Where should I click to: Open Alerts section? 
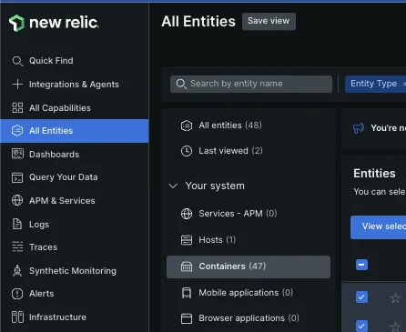(75, 294)
